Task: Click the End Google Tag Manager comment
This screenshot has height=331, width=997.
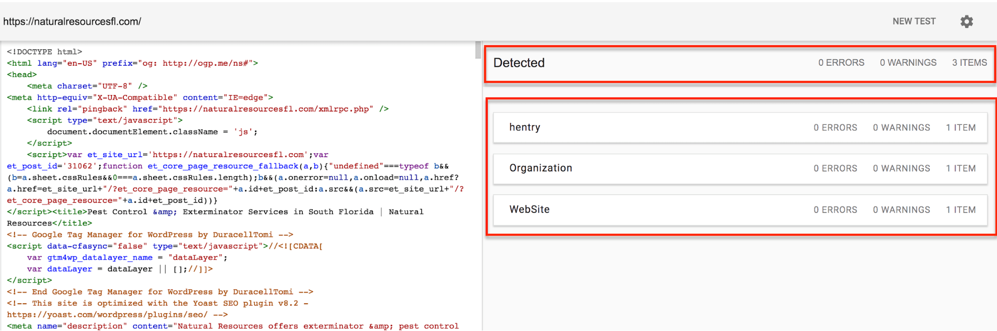Action: click(x=160, y=292)
